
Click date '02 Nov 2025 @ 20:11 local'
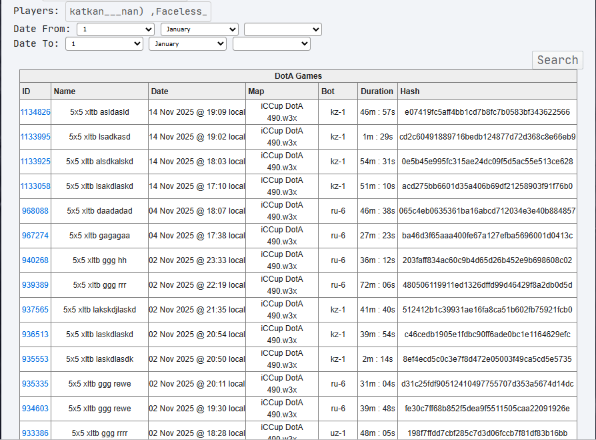197,384
